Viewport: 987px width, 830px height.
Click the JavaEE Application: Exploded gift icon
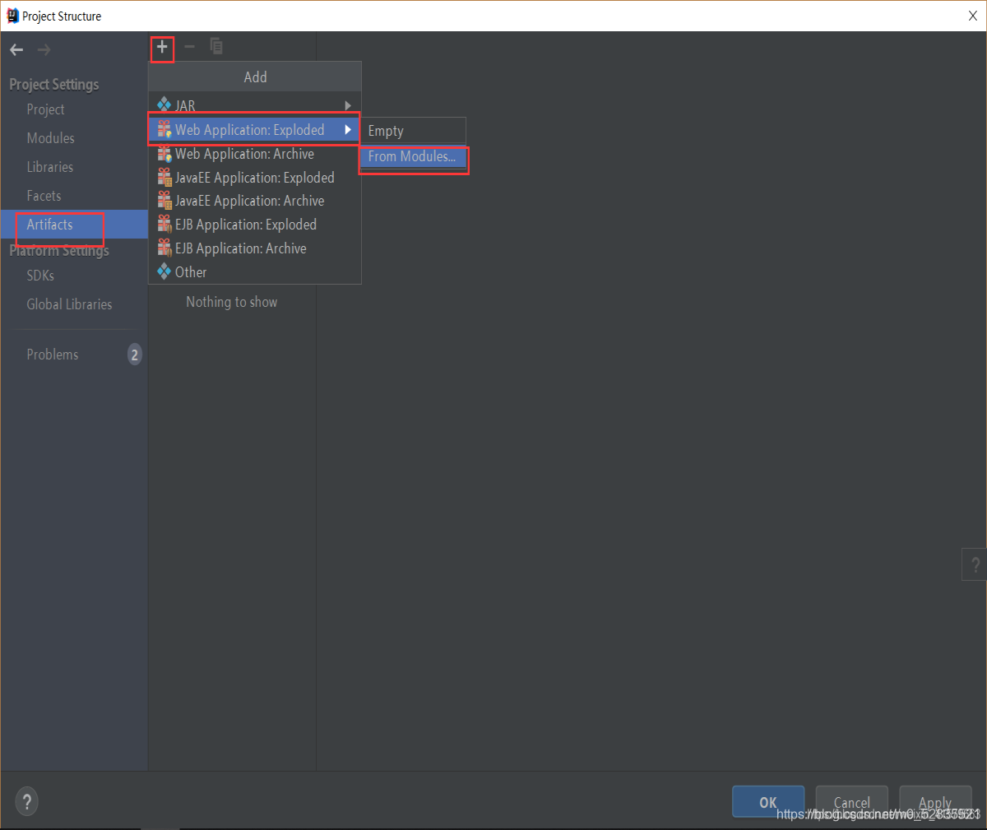tap(164, 177)
